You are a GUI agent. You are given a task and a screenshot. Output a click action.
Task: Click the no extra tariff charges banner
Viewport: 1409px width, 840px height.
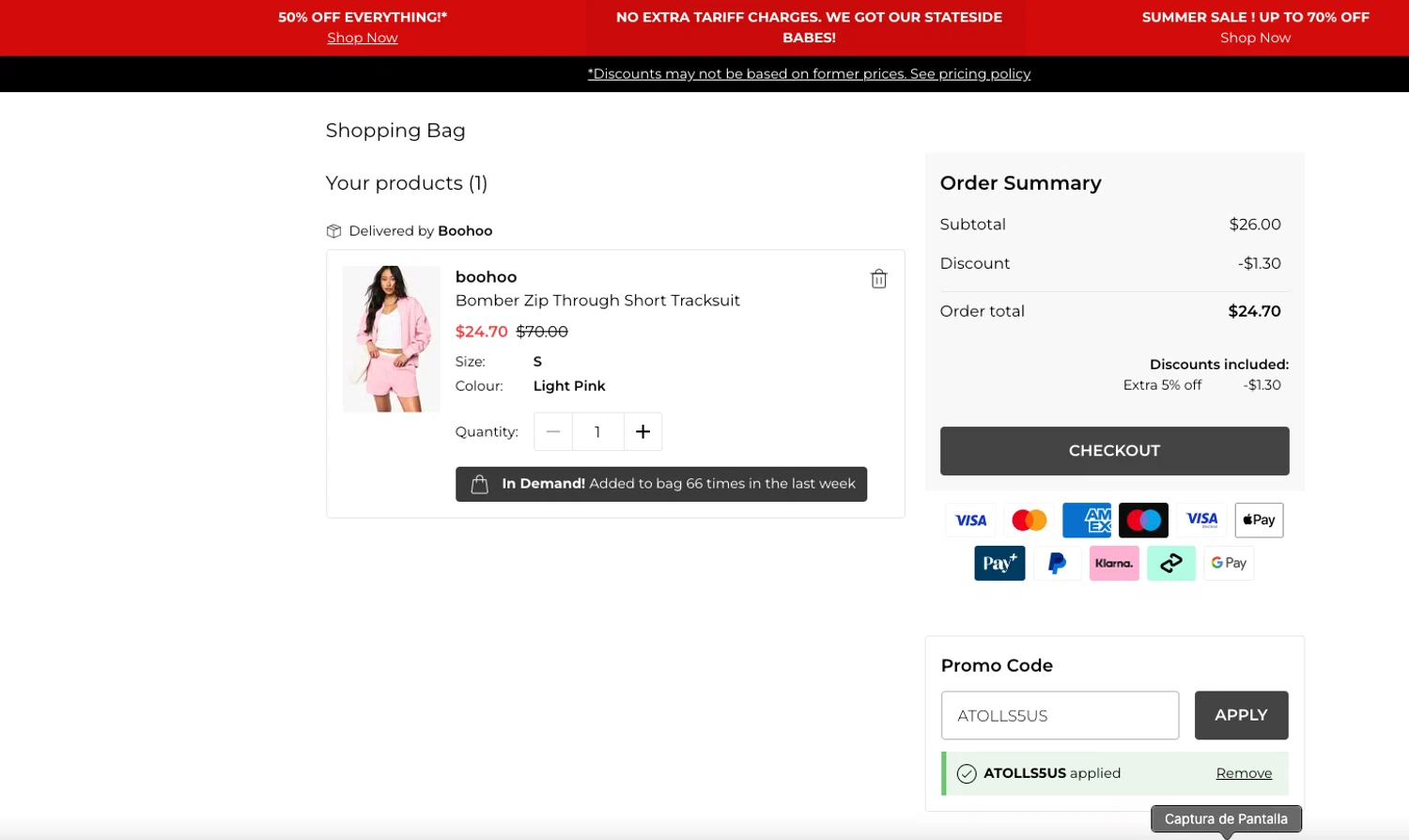point(809,27)
